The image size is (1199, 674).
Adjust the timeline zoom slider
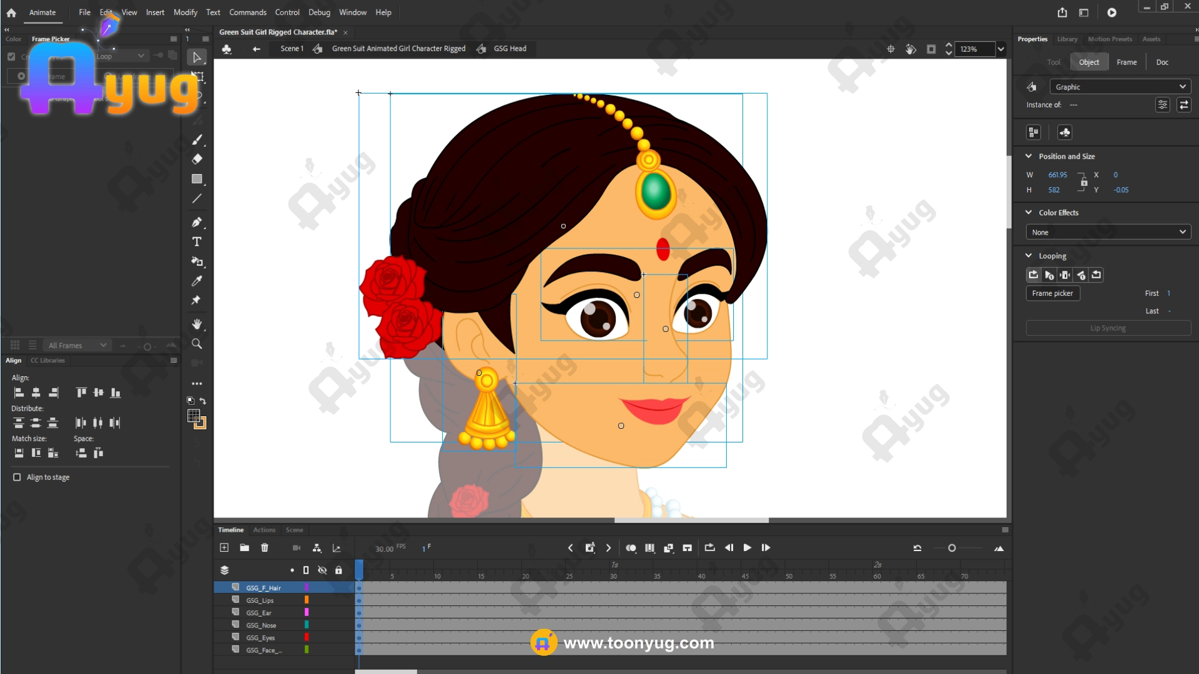pos(952,548)
